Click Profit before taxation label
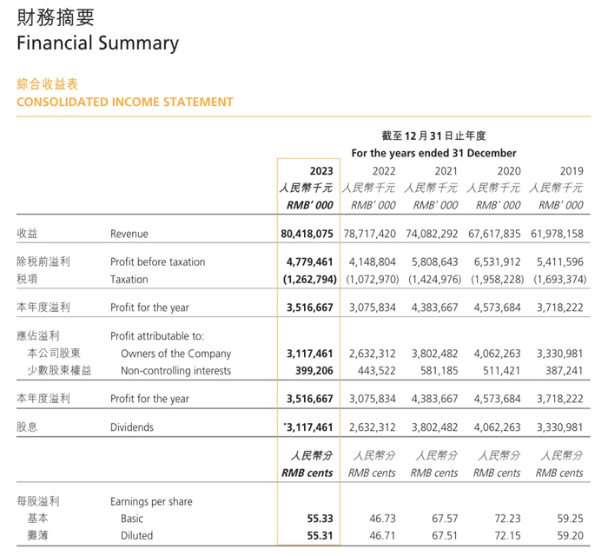608x556 pixels. pos(157,262)
